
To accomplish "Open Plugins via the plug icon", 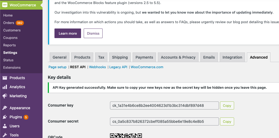I will pyautogui.click(x=5, y=117).
